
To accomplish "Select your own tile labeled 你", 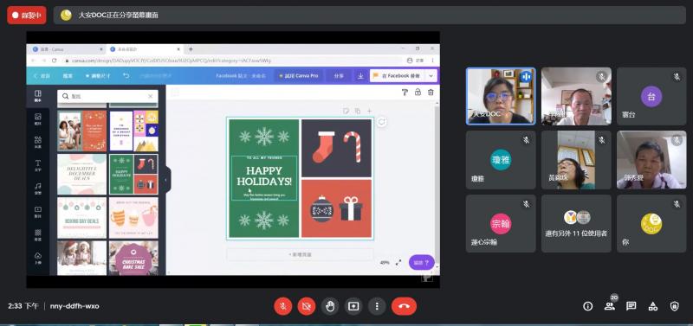I will (x=651, y=224).
